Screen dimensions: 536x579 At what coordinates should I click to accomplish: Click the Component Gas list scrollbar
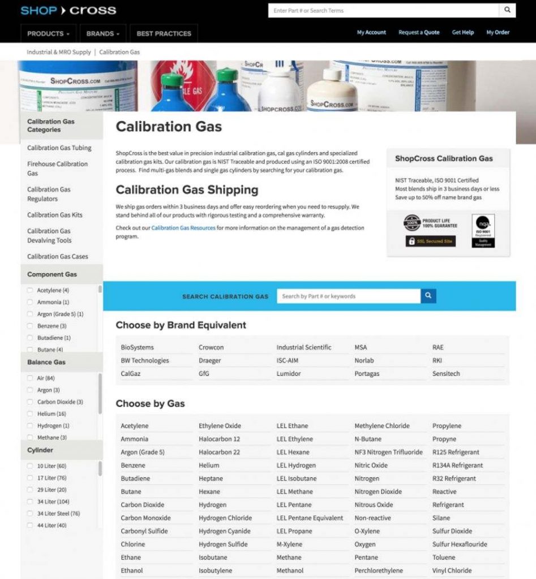[100, 289]
